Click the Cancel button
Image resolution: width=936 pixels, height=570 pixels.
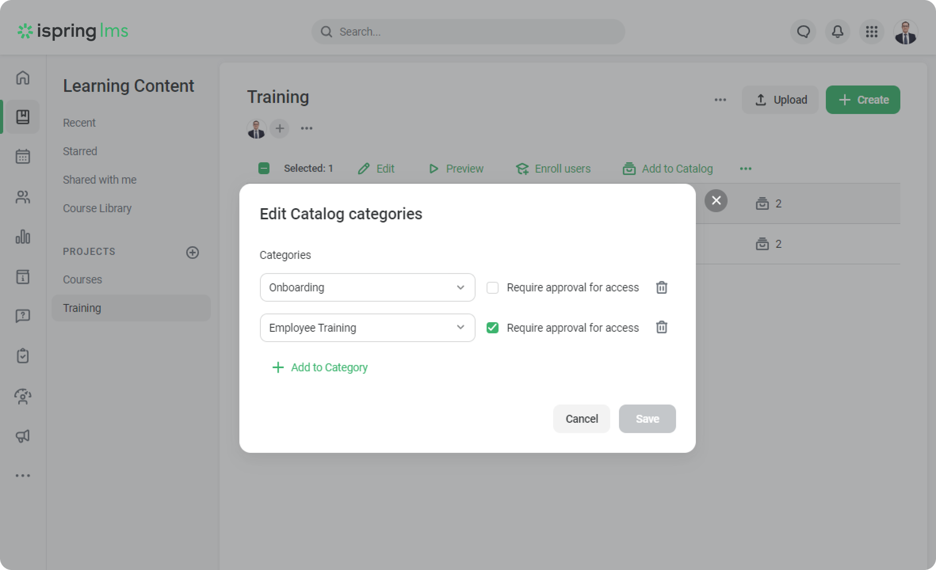[581, 419]
